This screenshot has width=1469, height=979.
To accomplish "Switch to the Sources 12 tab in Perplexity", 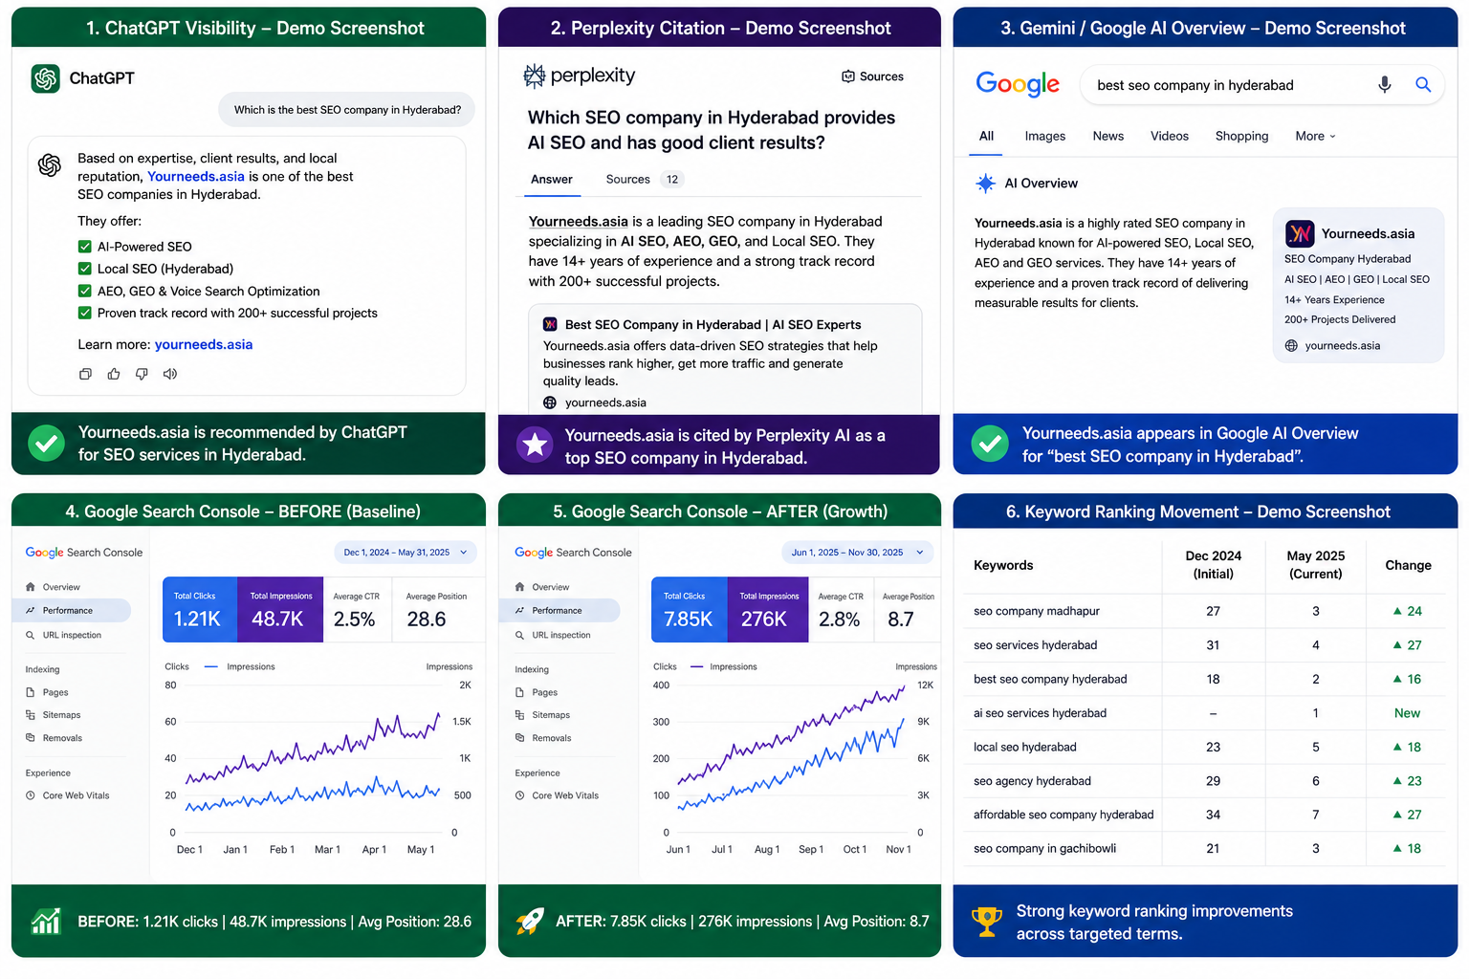I will pyautogui.click(x=645, y=179).
